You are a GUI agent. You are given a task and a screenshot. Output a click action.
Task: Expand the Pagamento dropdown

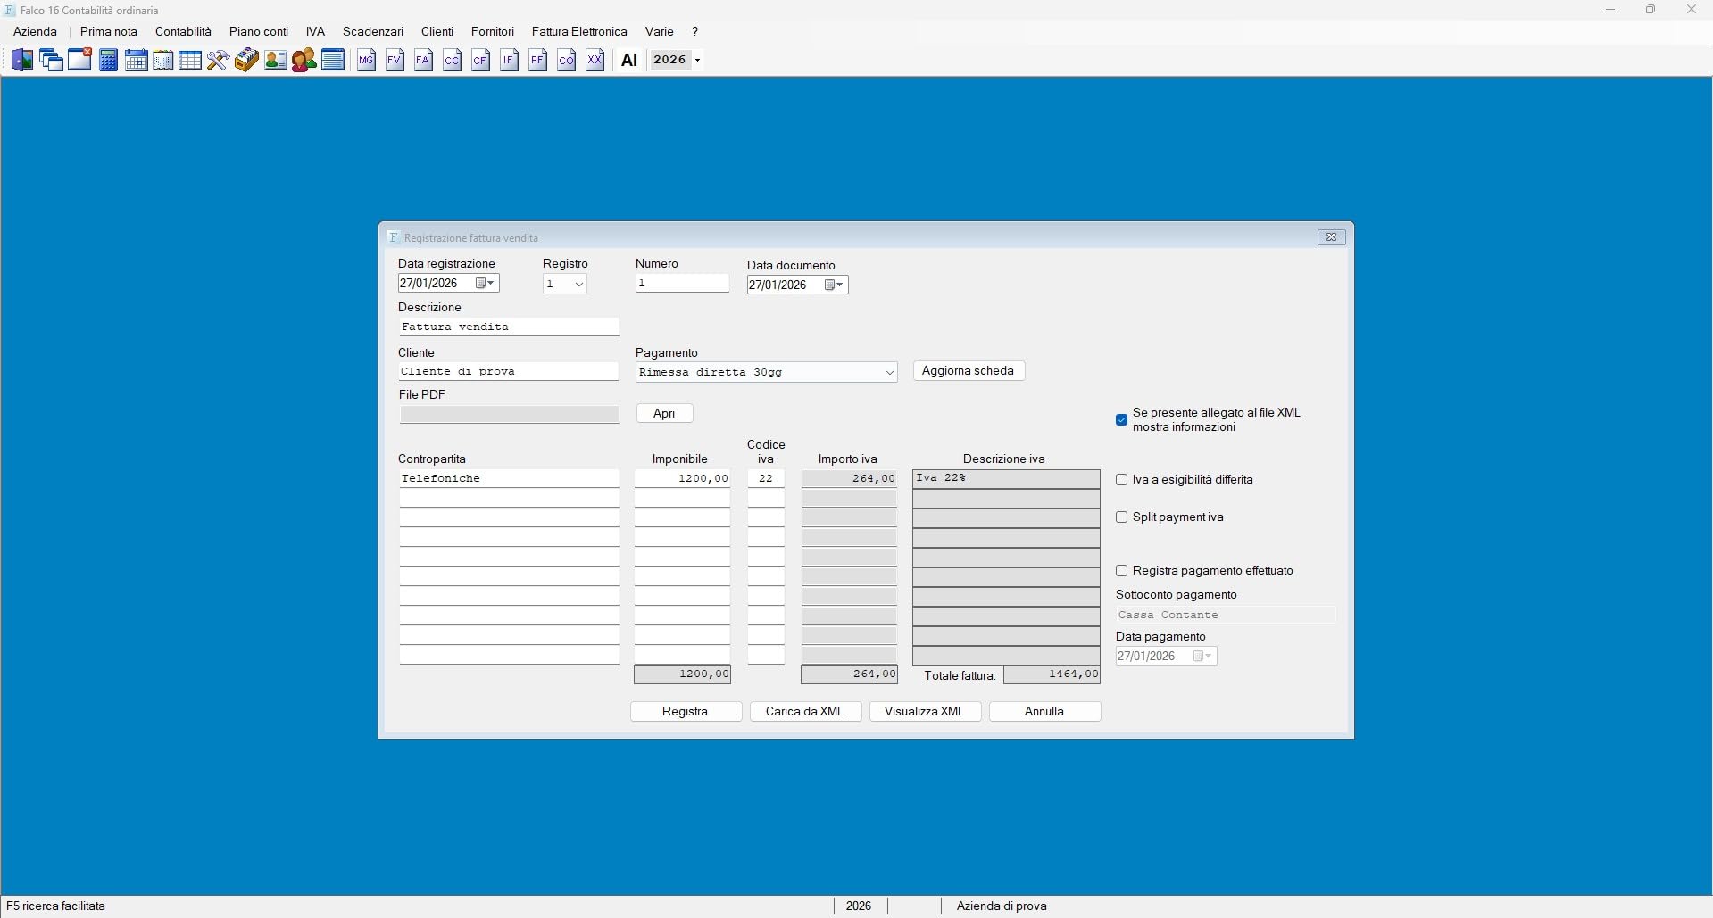coord(889,373)
